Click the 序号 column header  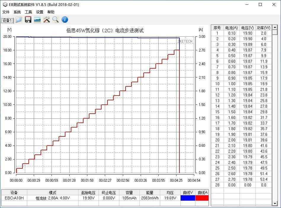[217, 28]
